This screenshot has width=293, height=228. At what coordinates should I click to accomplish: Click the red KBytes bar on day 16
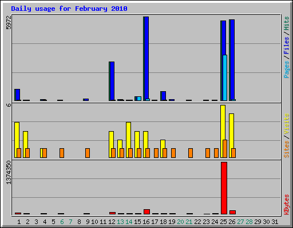coord(146,212)
